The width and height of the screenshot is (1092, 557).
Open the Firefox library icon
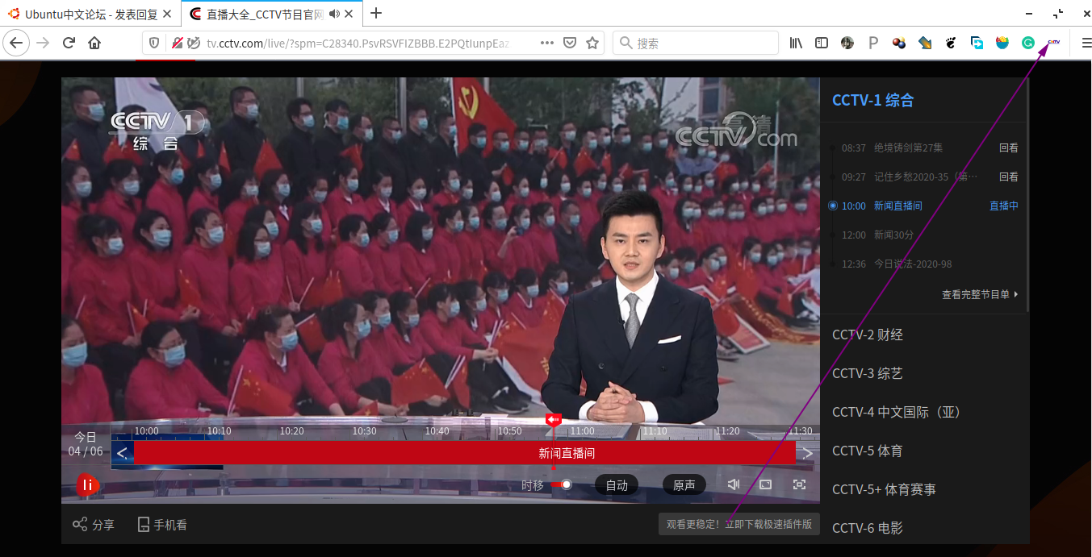[x=796, y=43]
